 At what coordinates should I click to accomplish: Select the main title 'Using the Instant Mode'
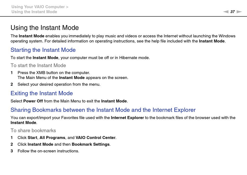tap(44, 28)
